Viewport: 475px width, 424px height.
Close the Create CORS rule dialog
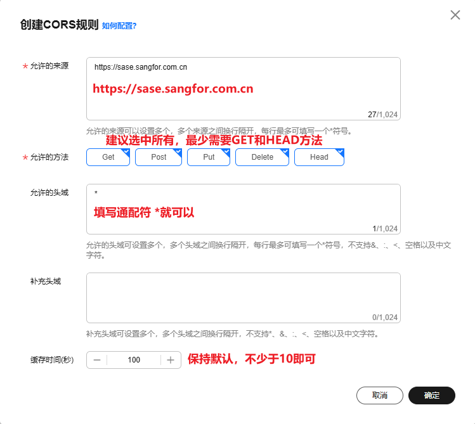[455, 15]
